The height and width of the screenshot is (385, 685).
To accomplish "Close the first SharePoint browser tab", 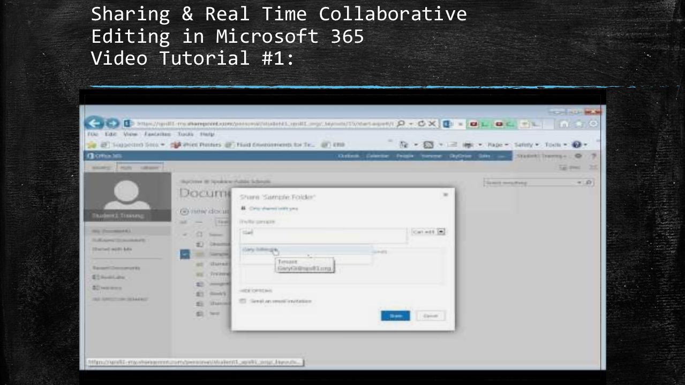I will coord(460,124).
